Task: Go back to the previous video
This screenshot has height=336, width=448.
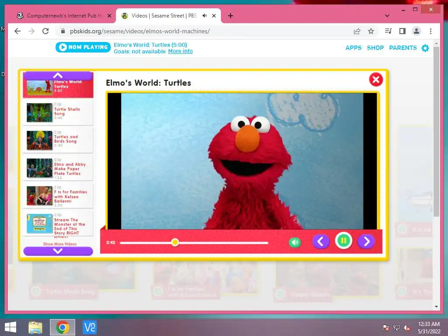Action: 321,241
